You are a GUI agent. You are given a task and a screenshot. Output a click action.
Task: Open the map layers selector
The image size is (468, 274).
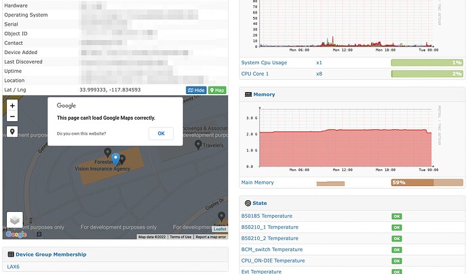click(14, 220)
